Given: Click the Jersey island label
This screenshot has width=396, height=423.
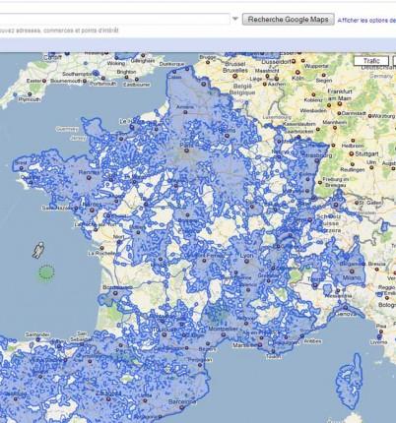Looking at the screenshot, I should 78,138.
